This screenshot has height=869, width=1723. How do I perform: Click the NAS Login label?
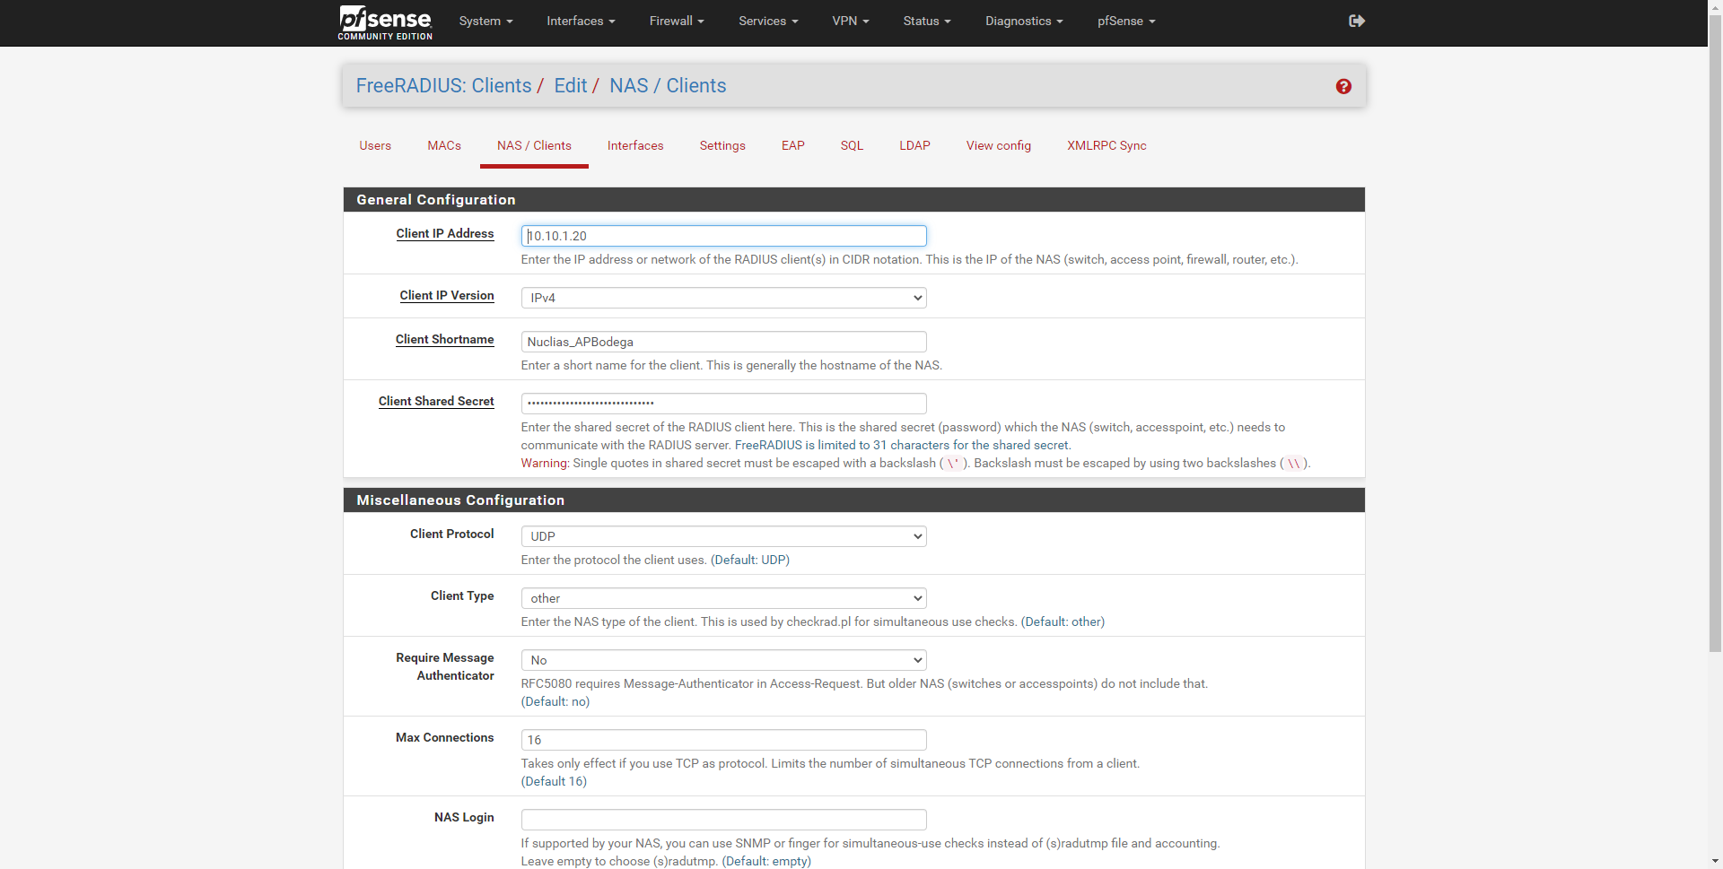point(464,817)
